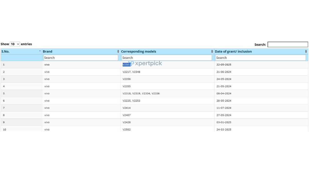Viewport: 309px width, 175px height.
Task: Focus the Date of grant search box
Action: coord(260,58)
